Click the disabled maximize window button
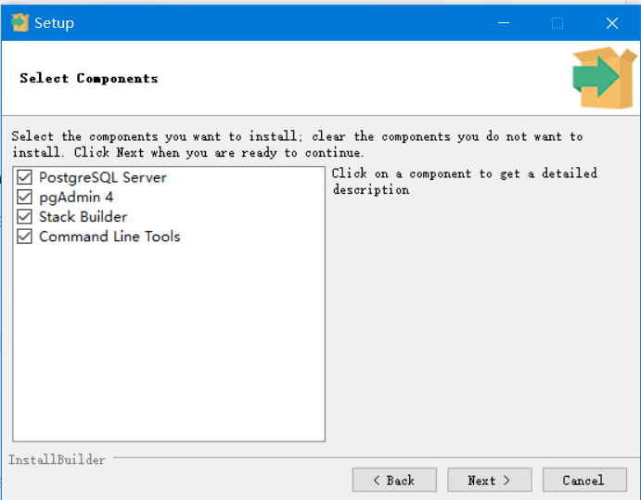The height and width of the screenshot is (500, 641). pos(558,23)
